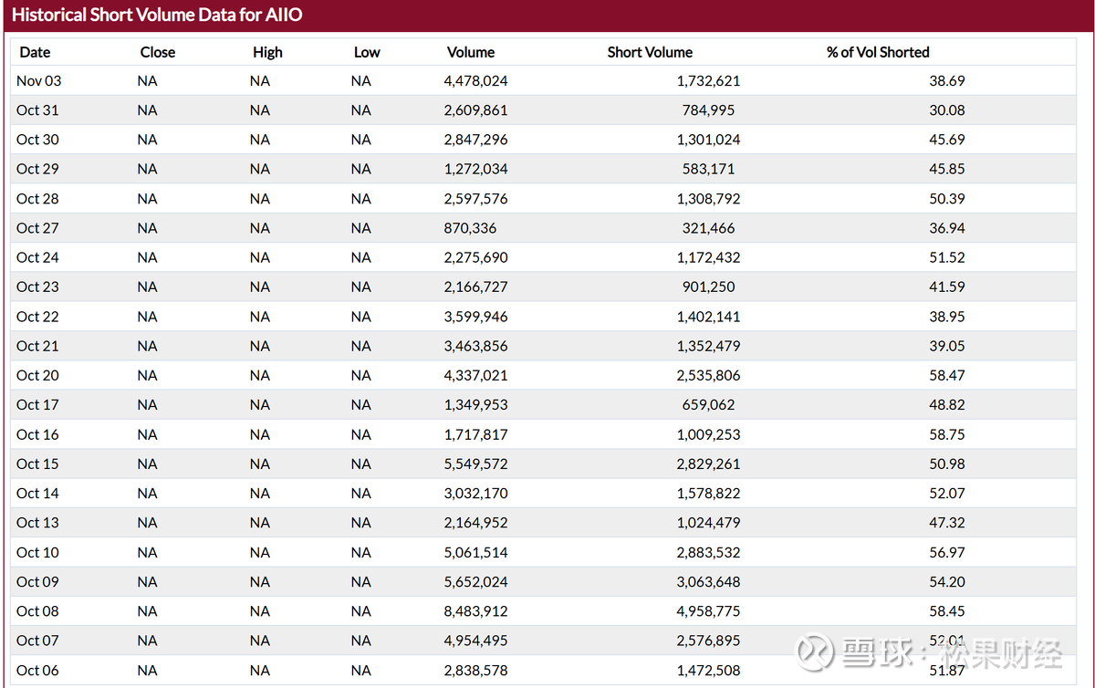Select the Oct 15 volume 5,549,572
This screenshot has height=688, width=1095.
click(475, 464)
